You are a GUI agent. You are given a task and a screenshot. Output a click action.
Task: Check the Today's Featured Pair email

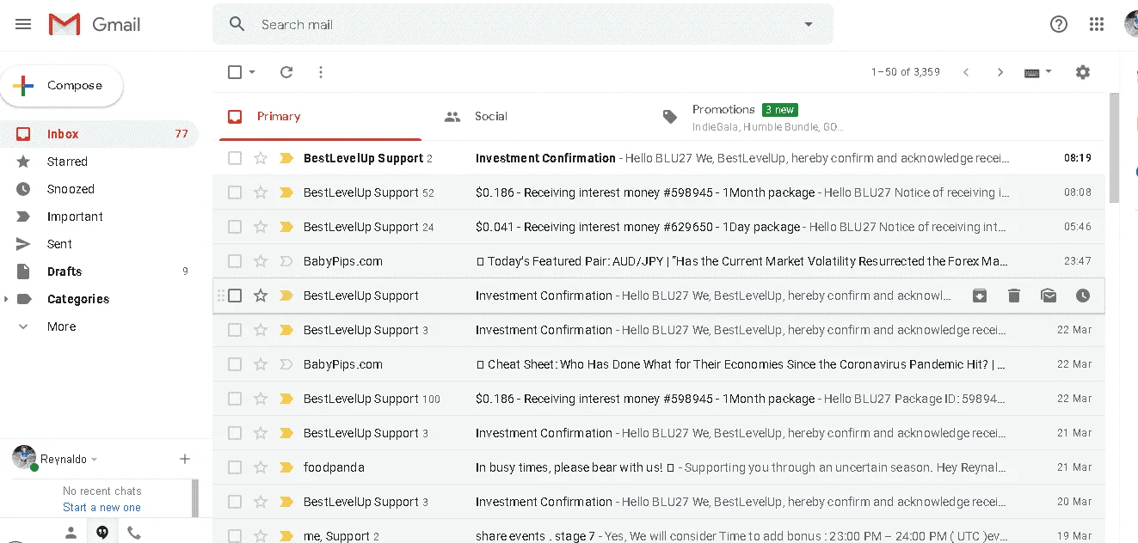(x=235, y=261)
